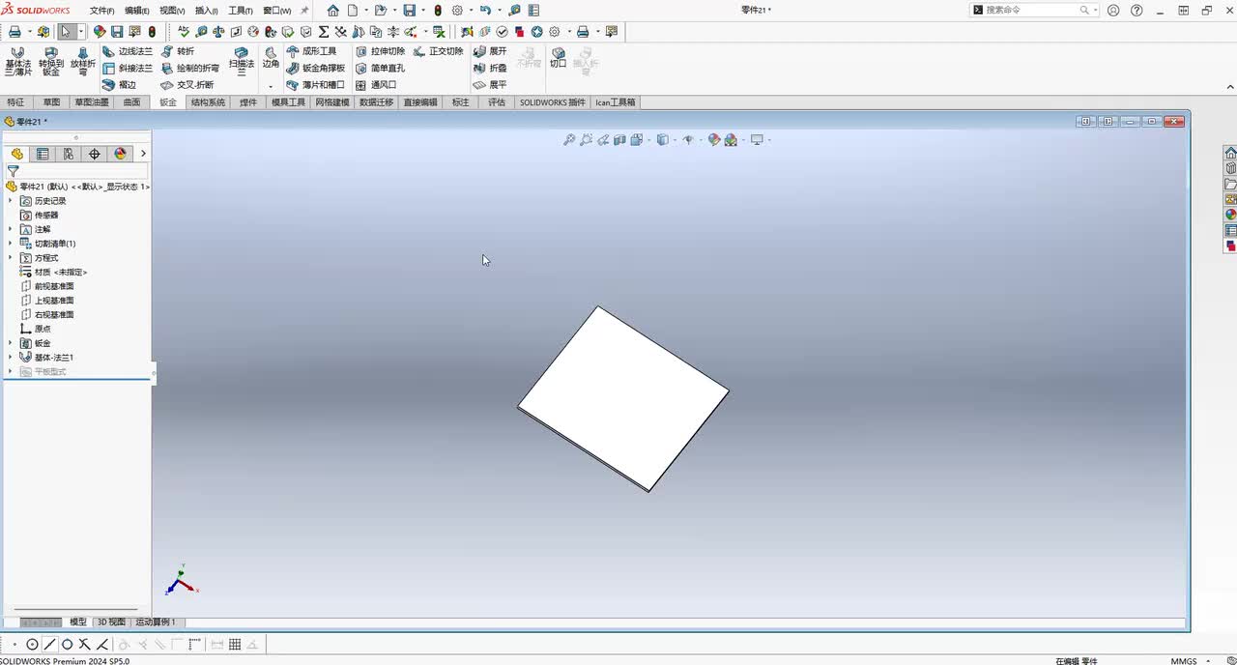The image size is (1237, 665).
Task: Open the 边角 dropdown arrow
Action: tap(271, 86)
